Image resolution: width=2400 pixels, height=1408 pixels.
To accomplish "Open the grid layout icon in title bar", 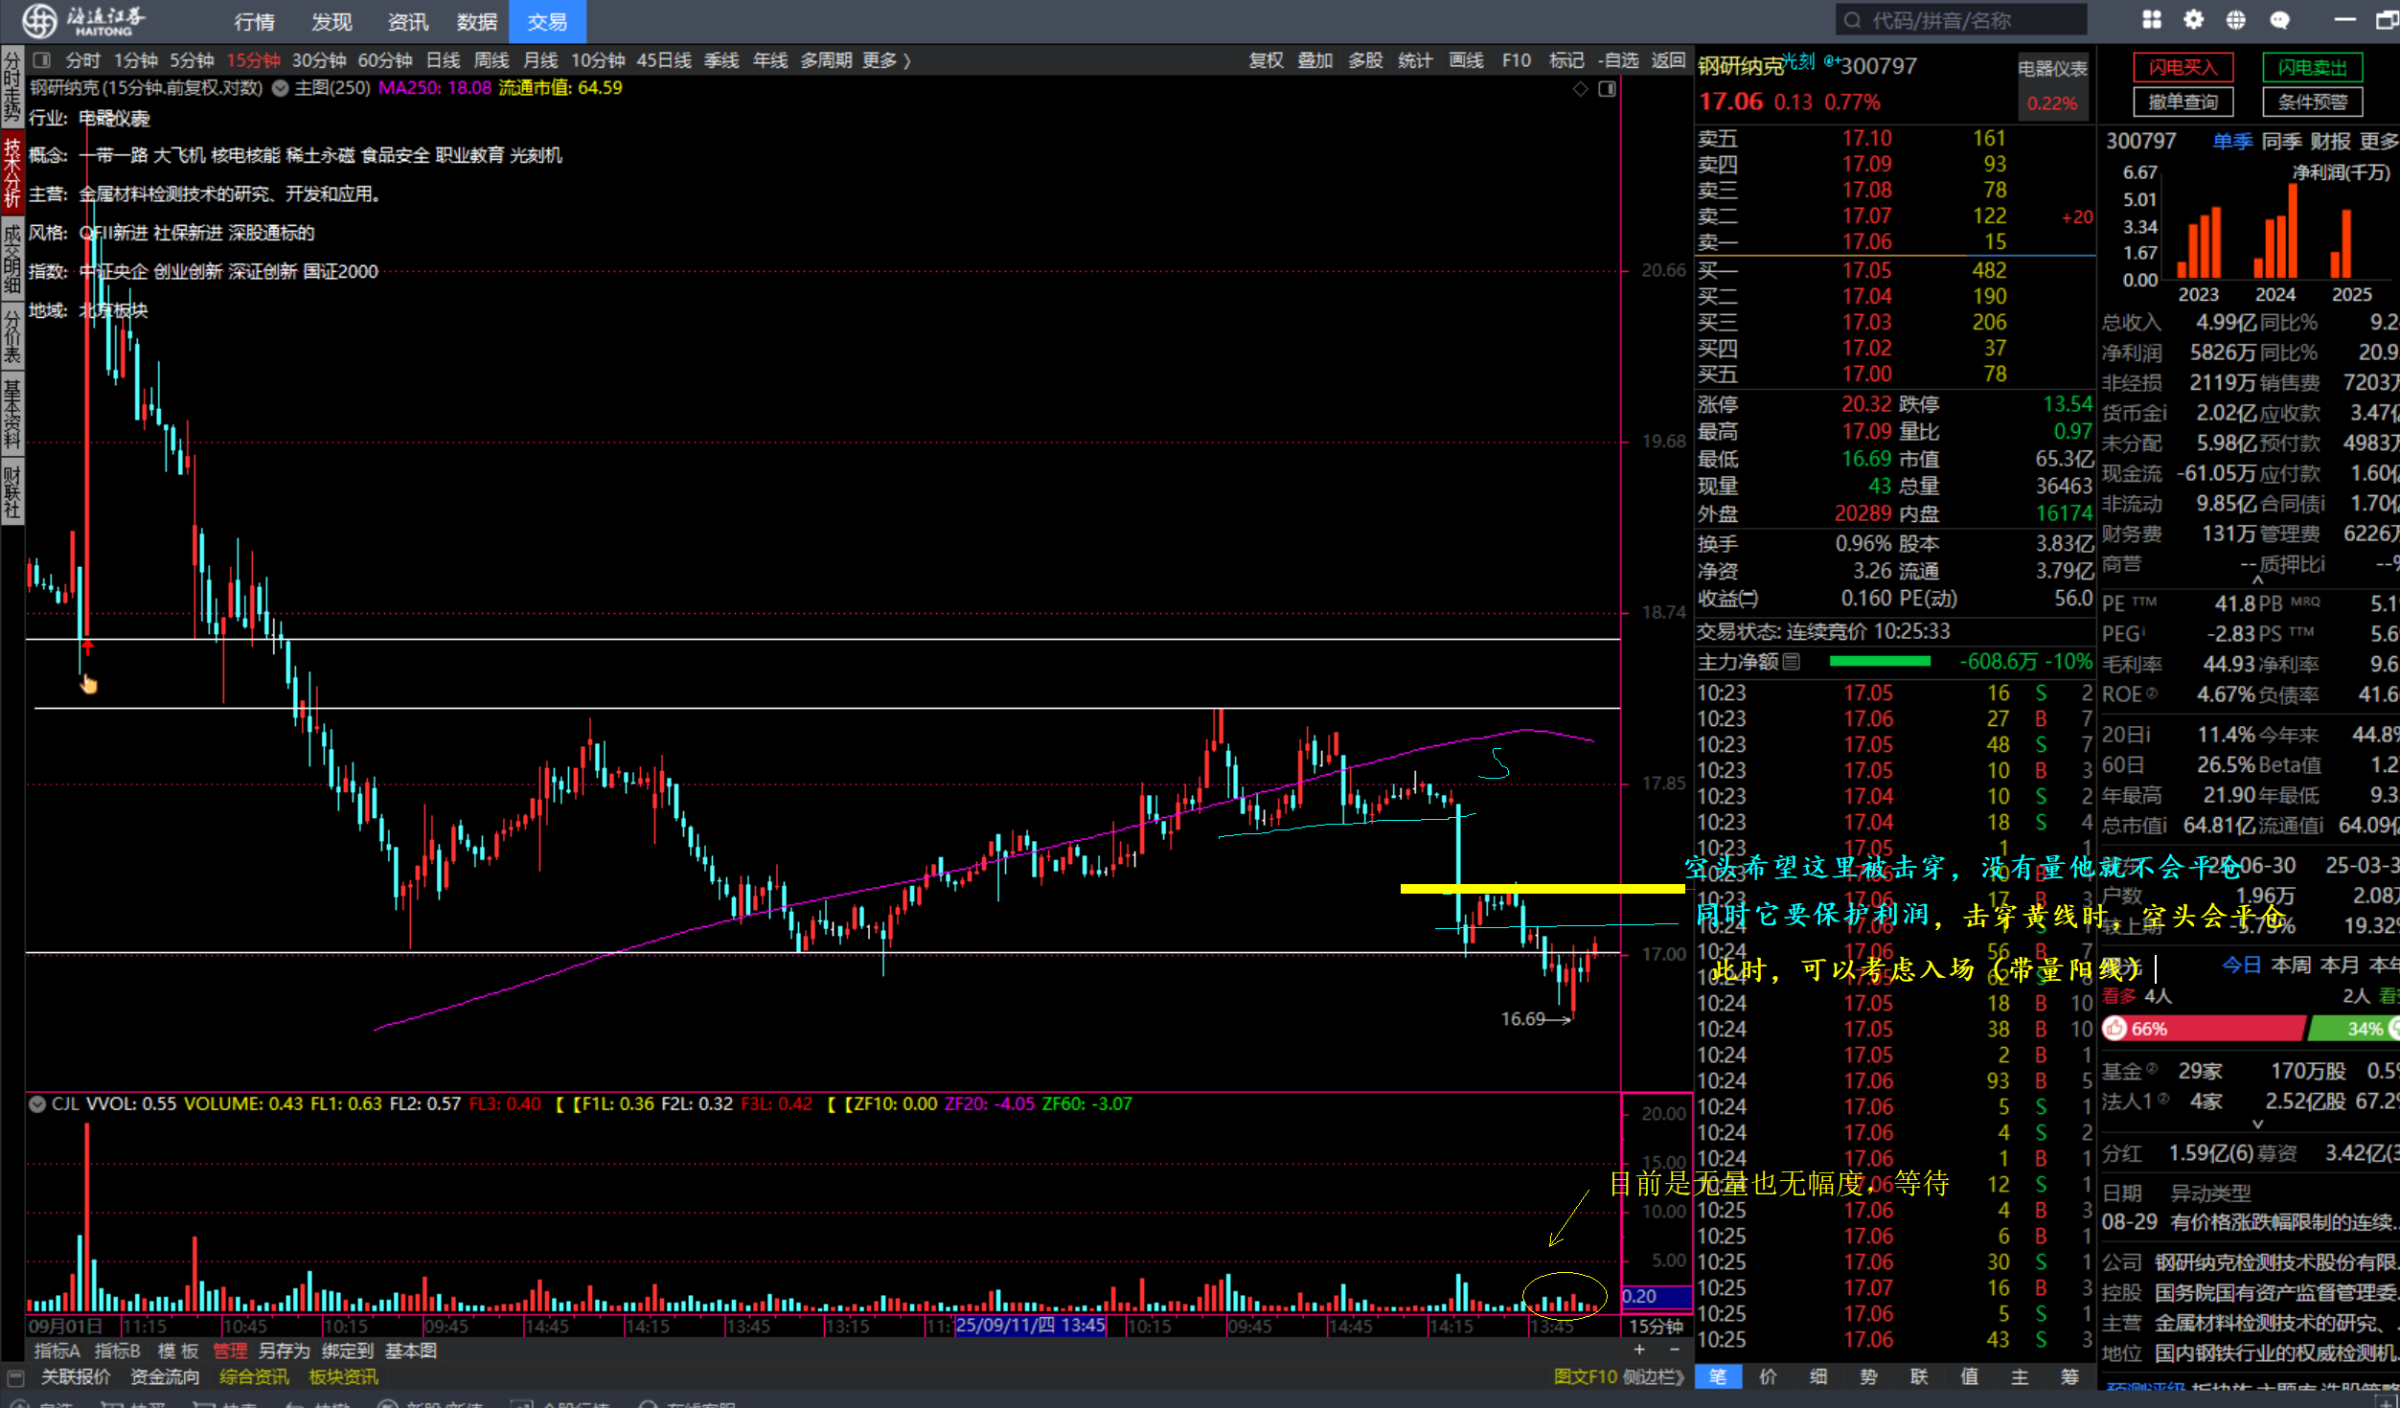I will coord(2152,20).
